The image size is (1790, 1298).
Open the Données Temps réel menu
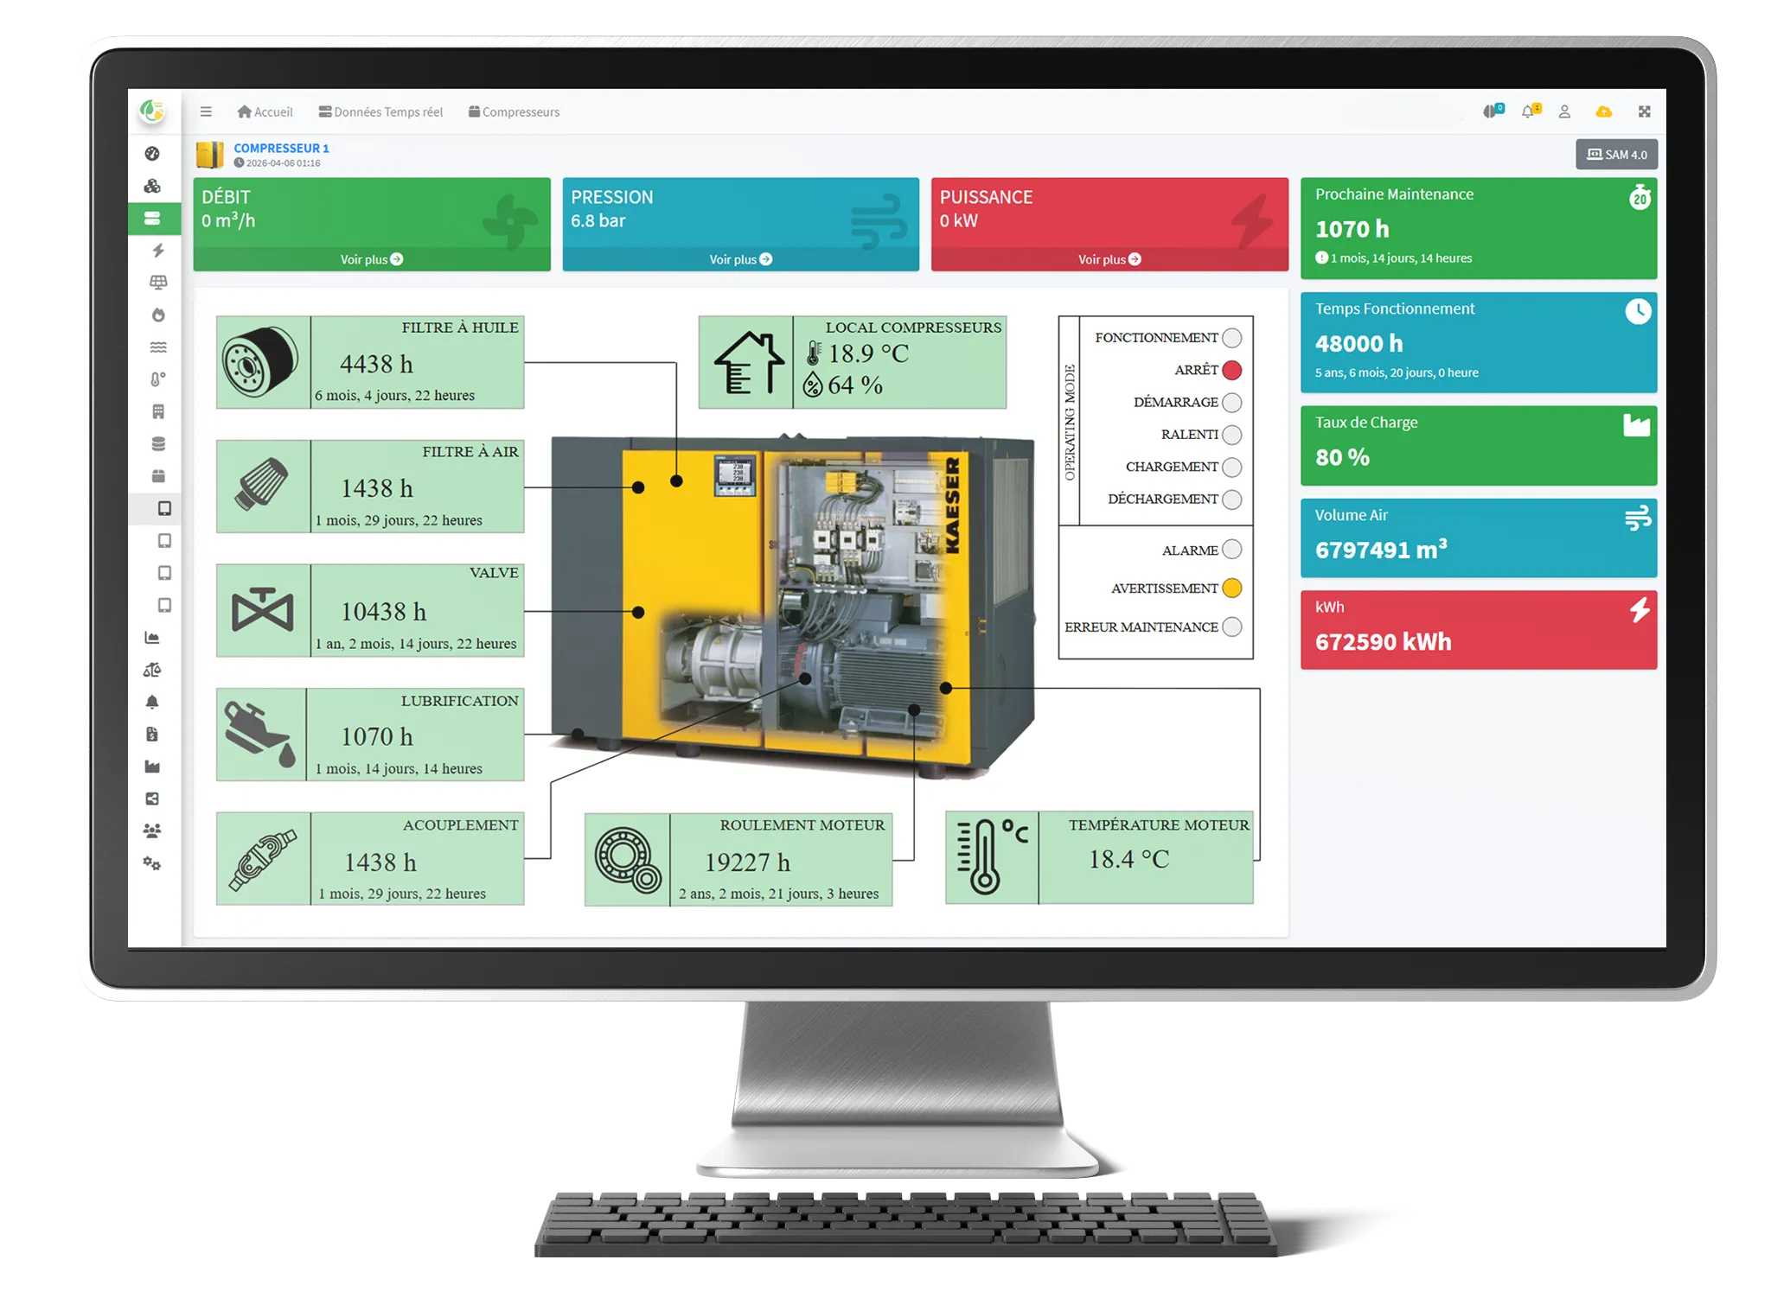pos(380,111)
